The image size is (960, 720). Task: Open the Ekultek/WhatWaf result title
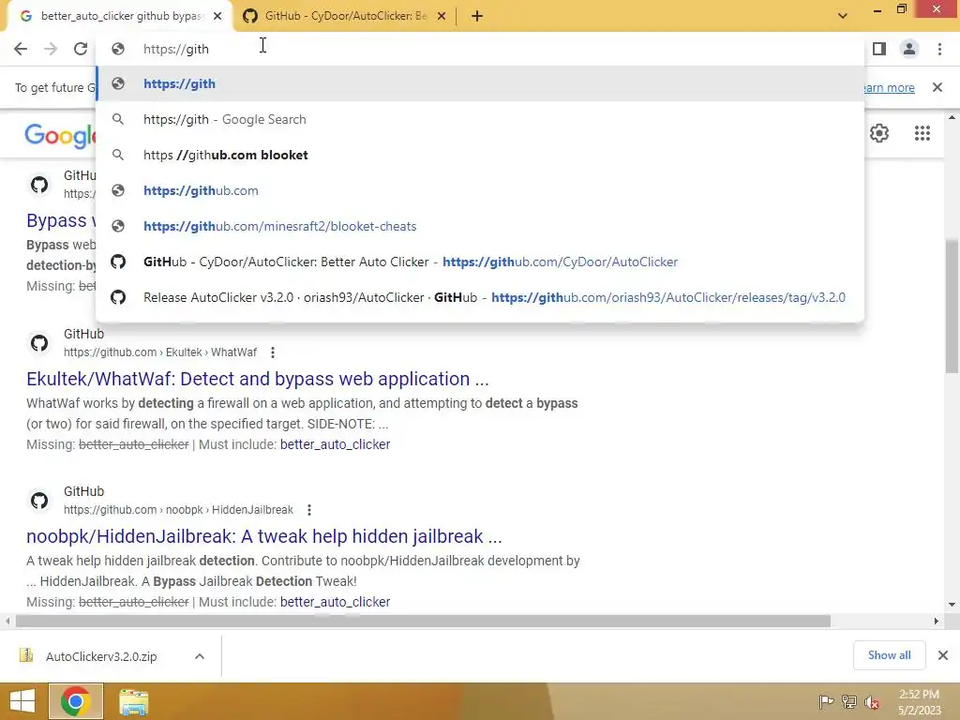(x=257, y=379)
